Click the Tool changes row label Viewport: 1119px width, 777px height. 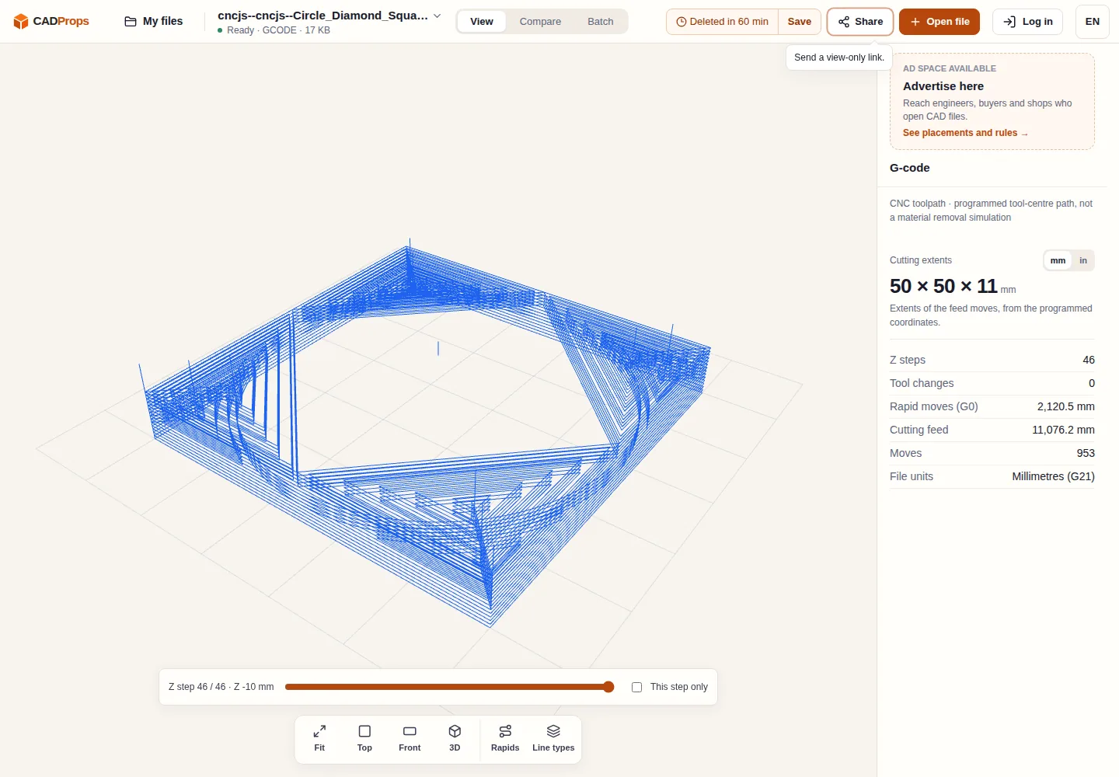[922, 383]
